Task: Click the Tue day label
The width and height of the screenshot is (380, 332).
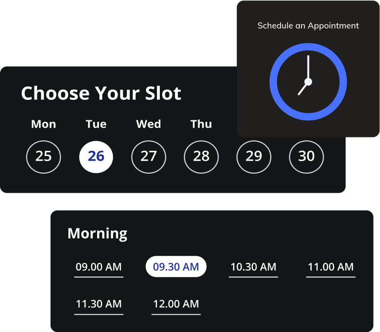Action: pyautogui.click(x=96, y=124)
